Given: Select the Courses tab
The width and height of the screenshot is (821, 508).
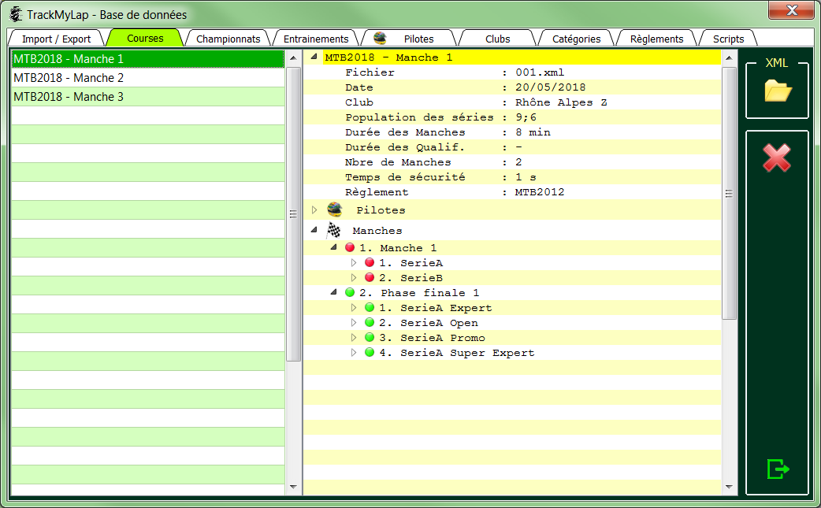Looking at the screenshot, I should pos(145,38).
